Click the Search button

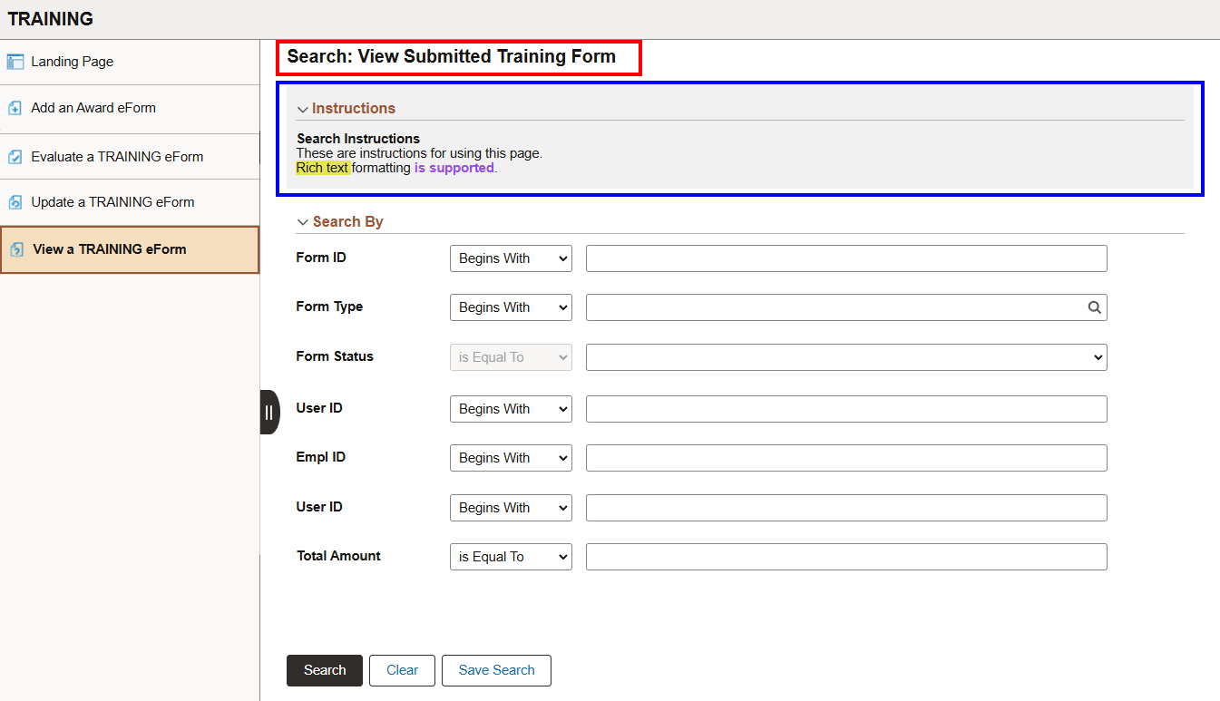click(x=325, y=670)
